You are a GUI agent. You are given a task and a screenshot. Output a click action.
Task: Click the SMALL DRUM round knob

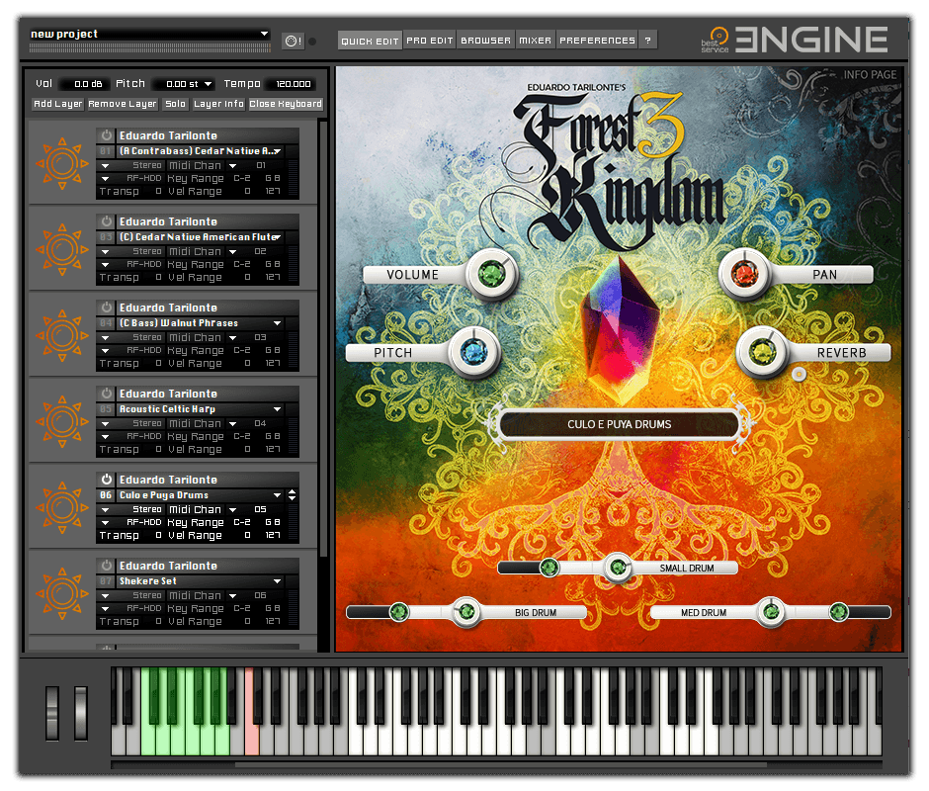(x=618, y=568)
